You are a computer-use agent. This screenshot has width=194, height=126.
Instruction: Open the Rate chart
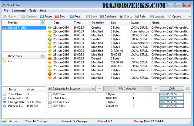pos(140,17)
